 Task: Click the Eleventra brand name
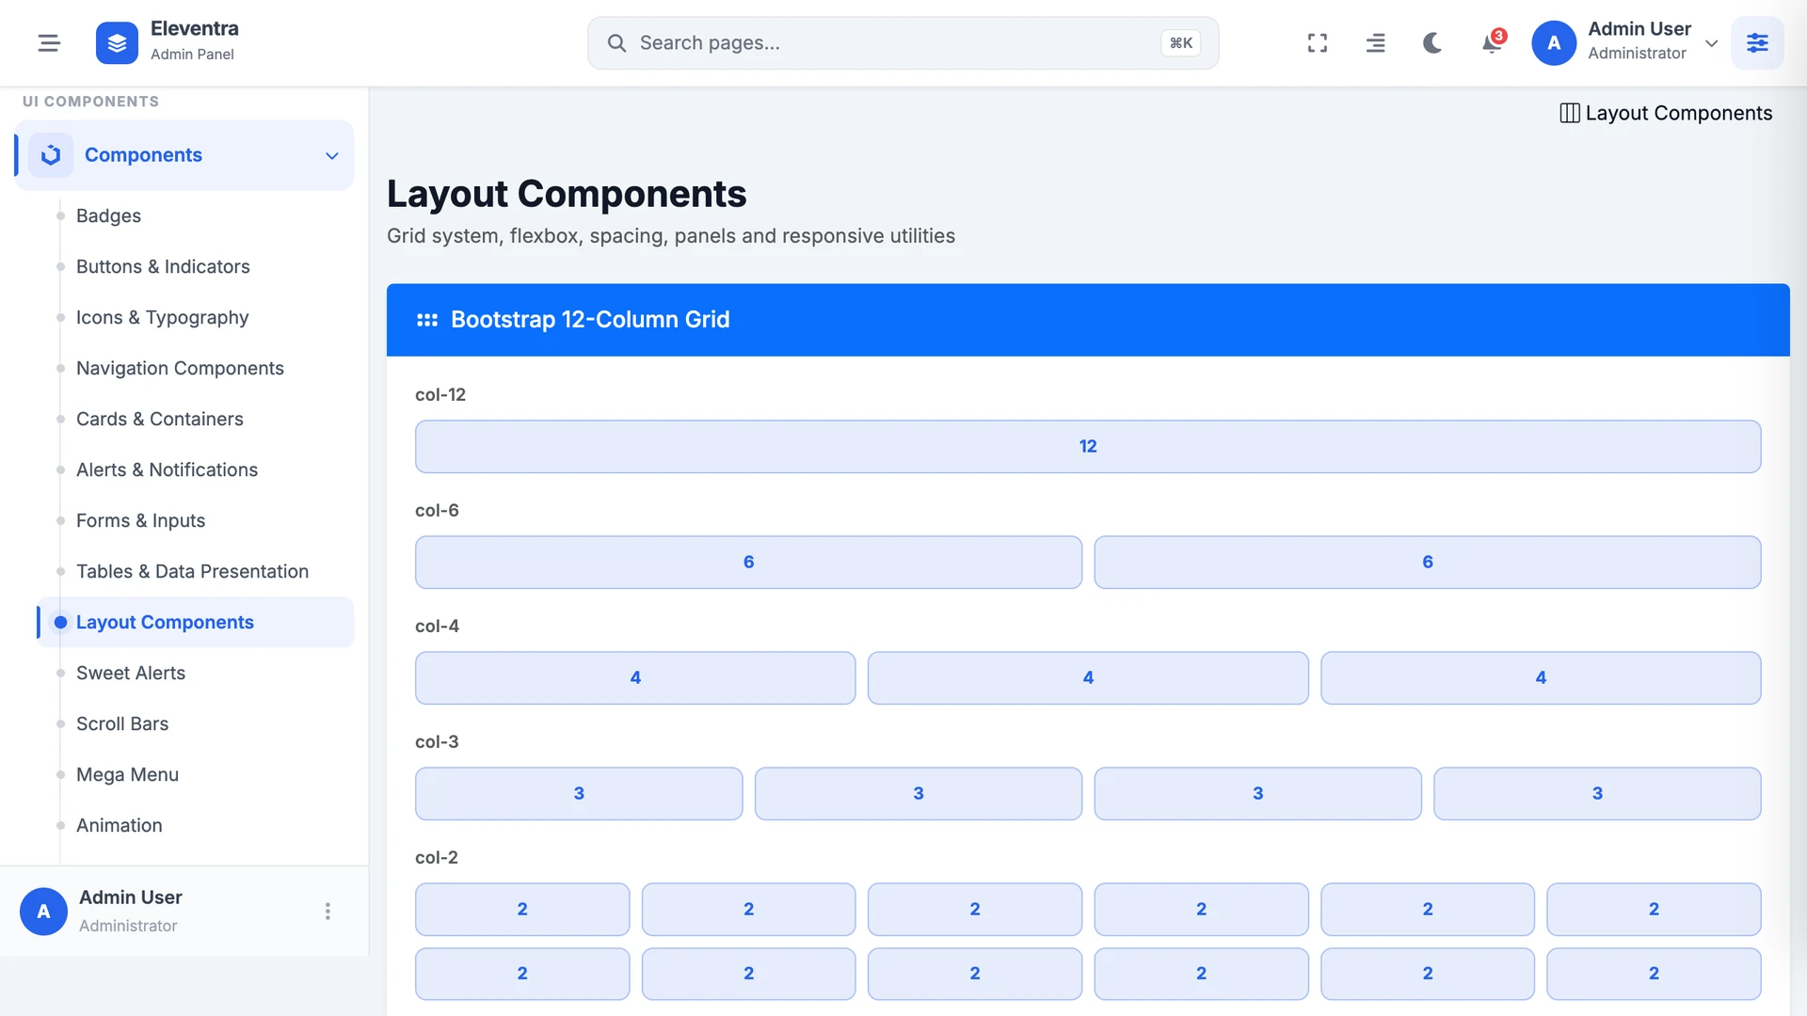point(194,28)
